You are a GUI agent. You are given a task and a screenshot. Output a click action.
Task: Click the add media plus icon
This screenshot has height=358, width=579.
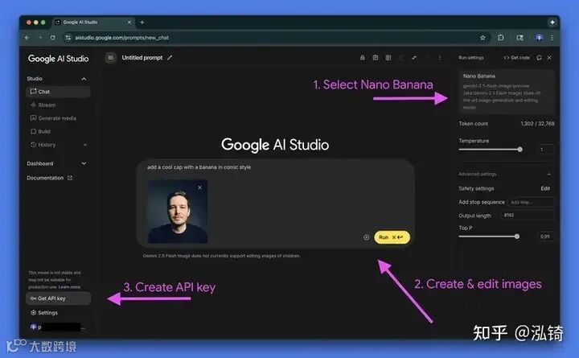coord(366,237)
